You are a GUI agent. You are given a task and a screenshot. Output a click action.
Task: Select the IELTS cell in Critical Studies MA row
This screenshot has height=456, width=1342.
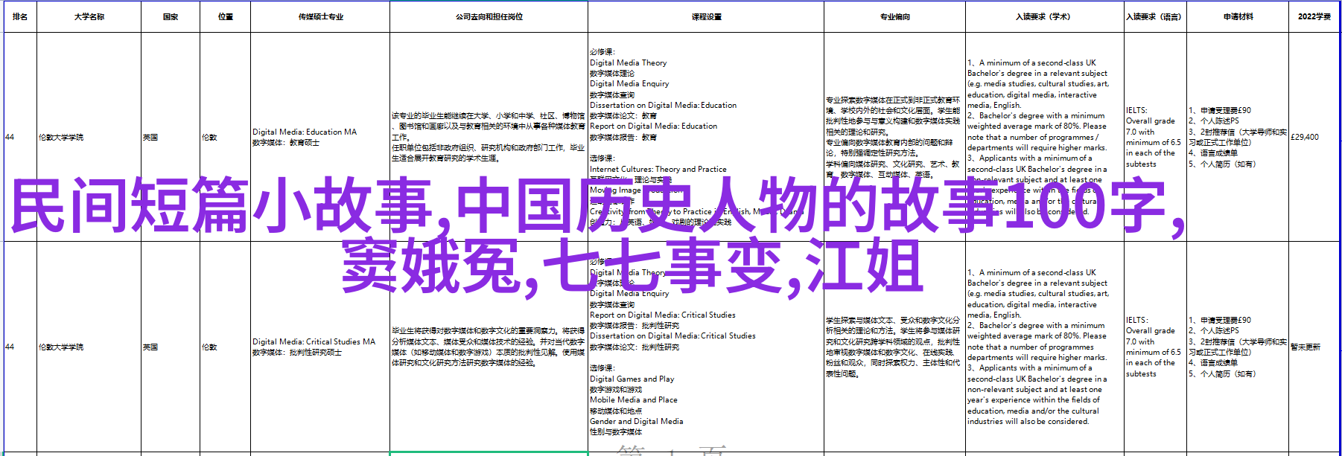tap(1154, 347)
